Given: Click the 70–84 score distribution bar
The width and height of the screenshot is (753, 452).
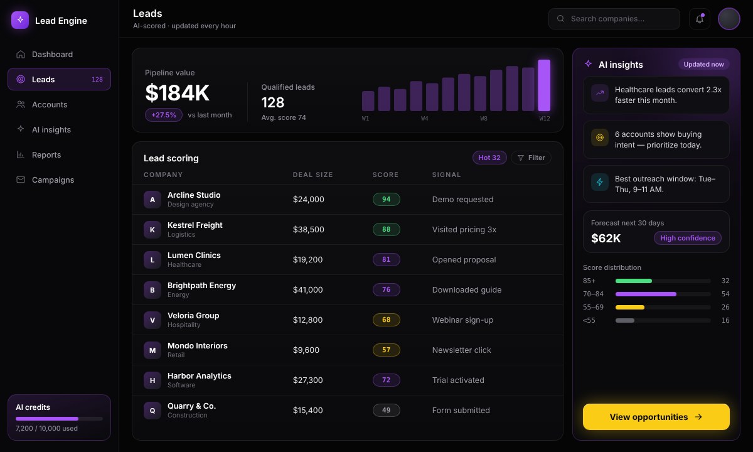Looking at the screenshot, I should (663, 294).
